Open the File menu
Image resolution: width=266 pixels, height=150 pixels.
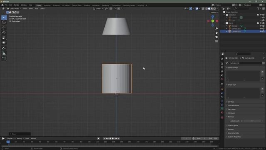[x=6, y=5]
